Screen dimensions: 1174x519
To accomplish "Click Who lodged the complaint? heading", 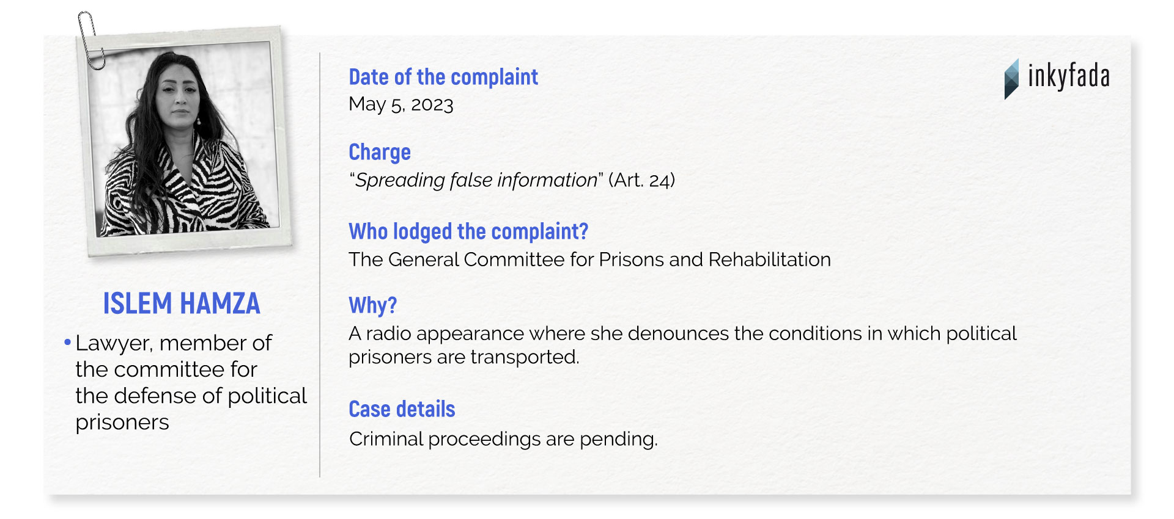I will (468, 231).
